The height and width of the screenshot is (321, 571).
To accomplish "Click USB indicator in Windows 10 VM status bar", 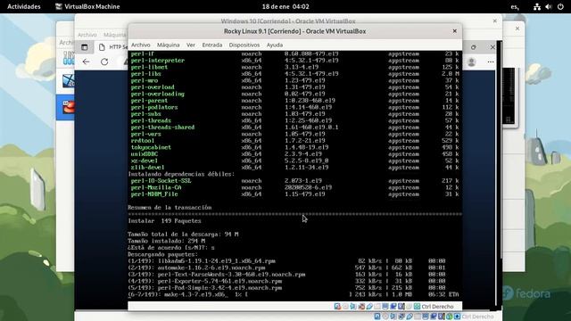I will (x=410, y=317).
